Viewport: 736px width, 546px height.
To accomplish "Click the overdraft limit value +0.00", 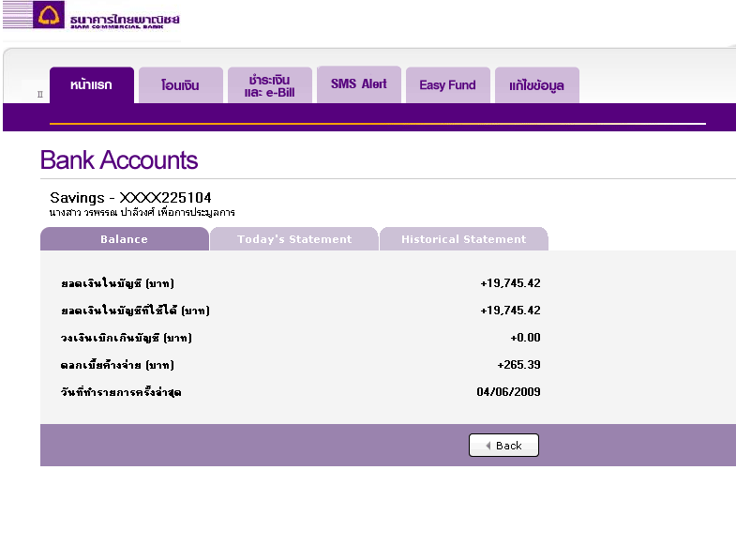I will pos(525,338).
